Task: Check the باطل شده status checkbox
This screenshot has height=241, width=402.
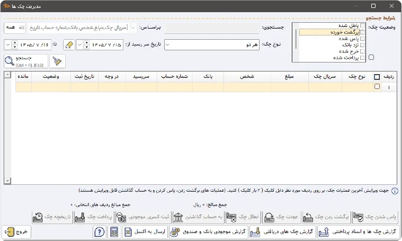Action: pos(362,25)
